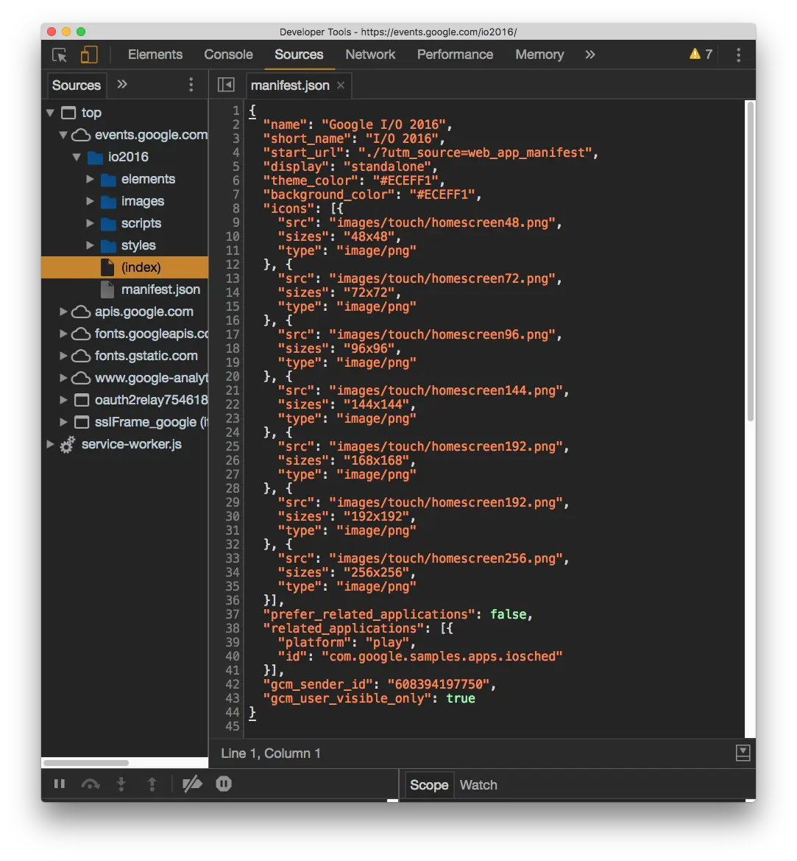Click the warnings count icon

point(701,54)
